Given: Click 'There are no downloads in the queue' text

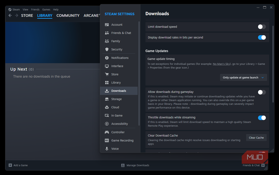Looking at the screenshot, I should click(42, 76).
